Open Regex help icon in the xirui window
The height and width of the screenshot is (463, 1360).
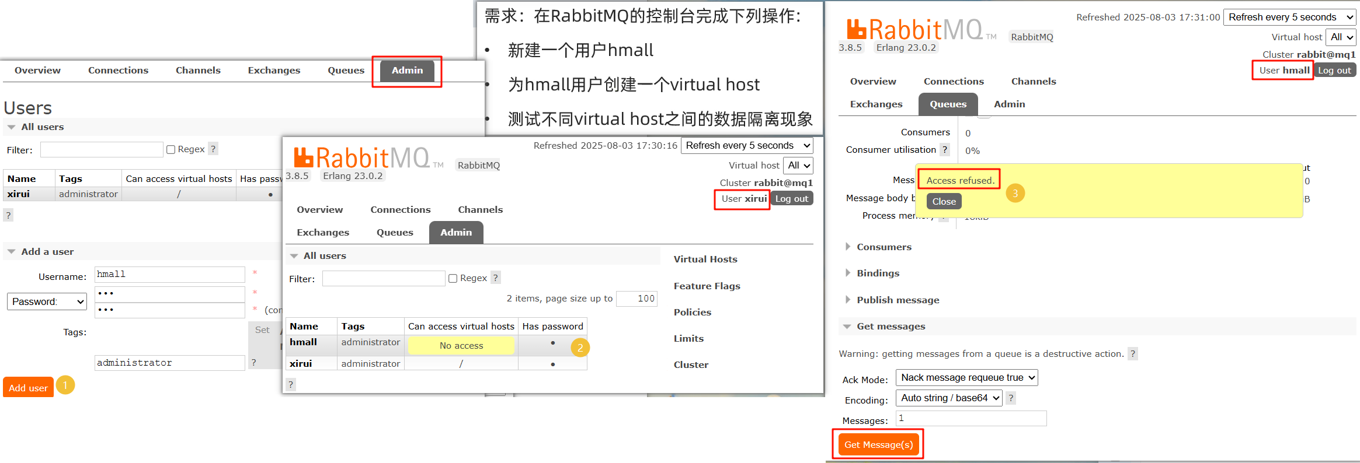[x=495, y=278]
